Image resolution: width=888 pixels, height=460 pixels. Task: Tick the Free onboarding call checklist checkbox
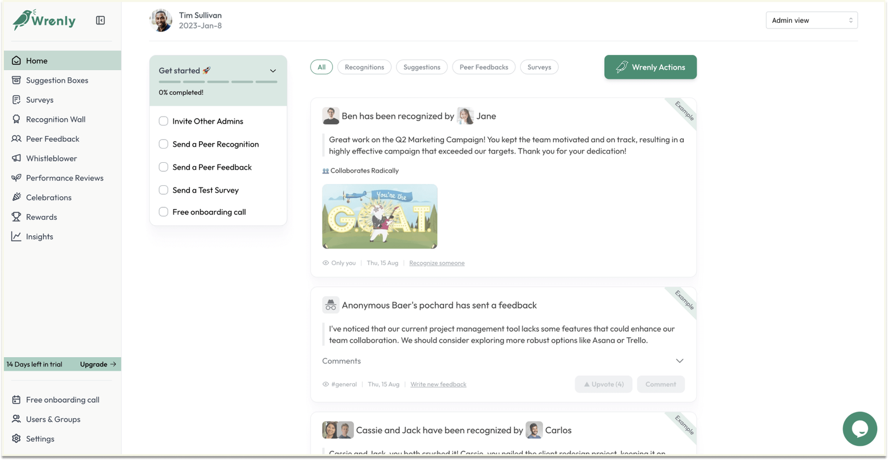click(164, 212)
